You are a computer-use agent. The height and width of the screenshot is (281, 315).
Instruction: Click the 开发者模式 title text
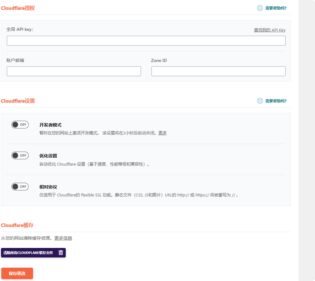(x=51, y=125)
